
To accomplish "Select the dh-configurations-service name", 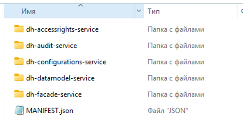I will click(66, 62).
